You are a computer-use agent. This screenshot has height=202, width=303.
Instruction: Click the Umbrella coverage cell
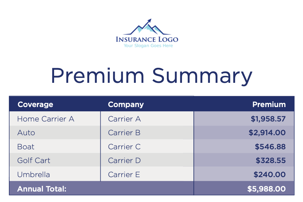pos(33,174)
